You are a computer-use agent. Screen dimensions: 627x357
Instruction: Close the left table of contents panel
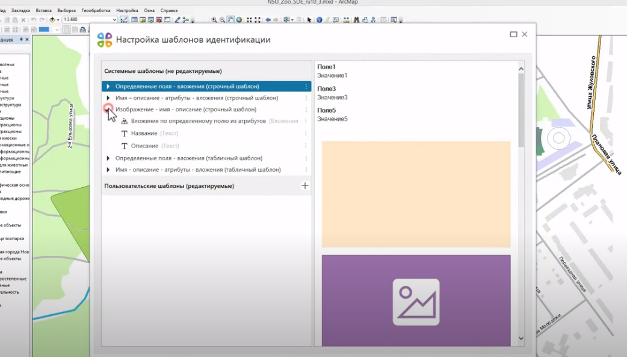pos(27,39)
